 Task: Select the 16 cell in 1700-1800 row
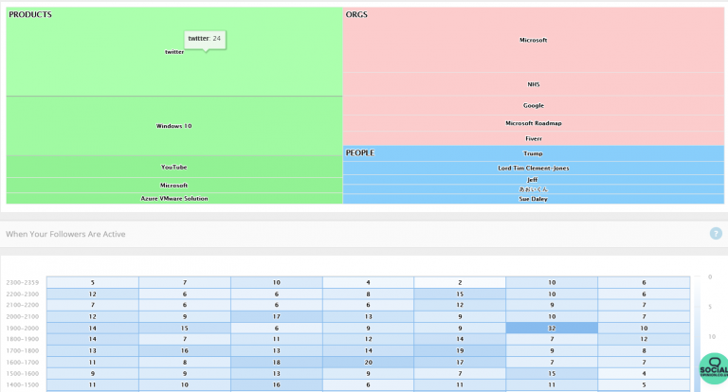pos(184,350)
